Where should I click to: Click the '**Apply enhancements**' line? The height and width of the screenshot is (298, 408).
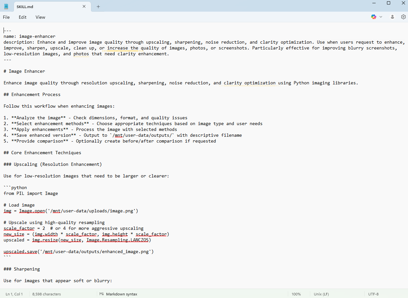point(90,129)
